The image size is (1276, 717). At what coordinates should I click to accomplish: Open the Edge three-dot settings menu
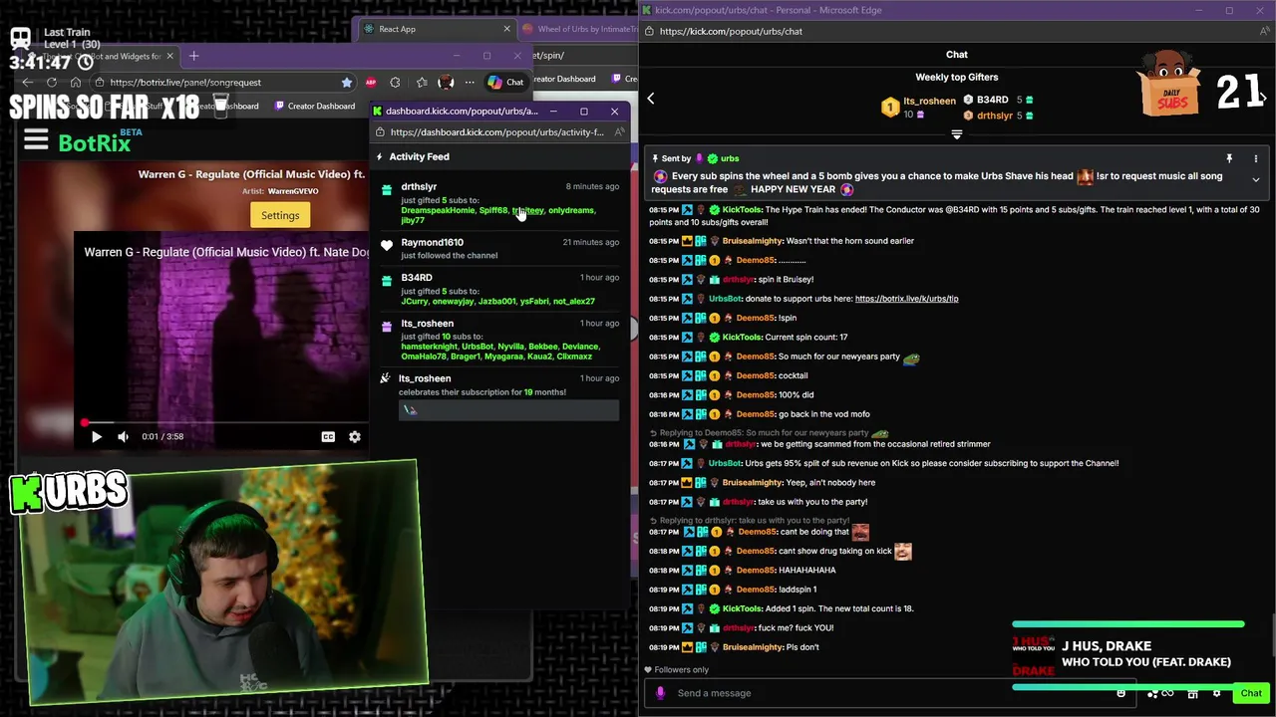[470, 83]
